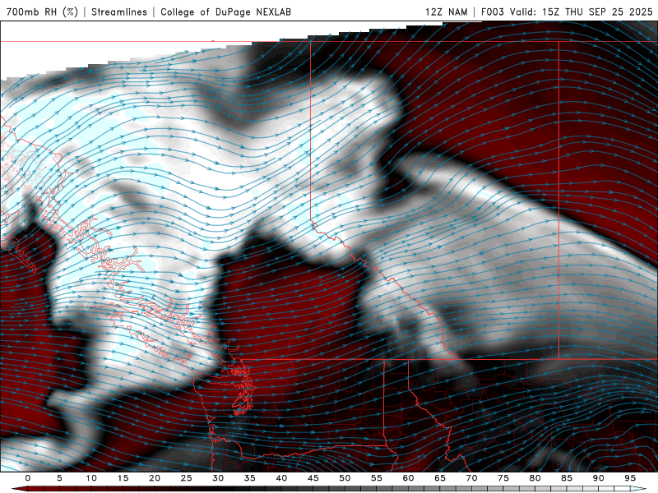Click the "95" humidity scale value
Viewport: 658px width, 493px height.
click(630, 478)
